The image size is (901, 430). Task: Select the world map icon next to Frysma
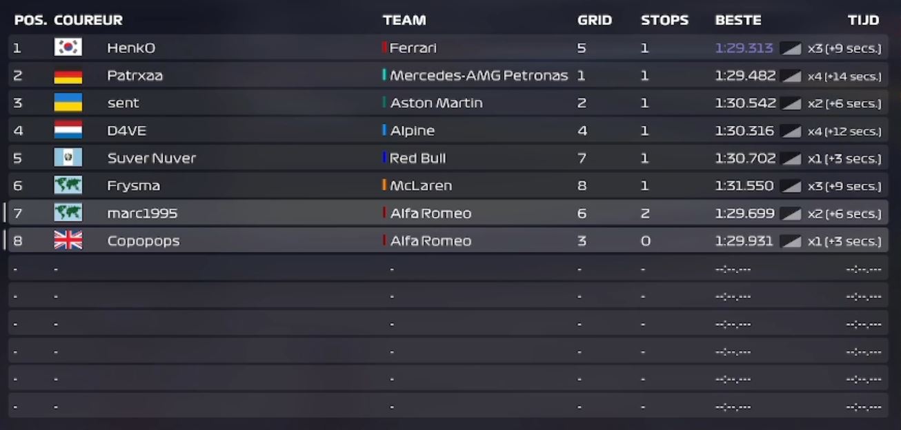[x=68, y=185]
